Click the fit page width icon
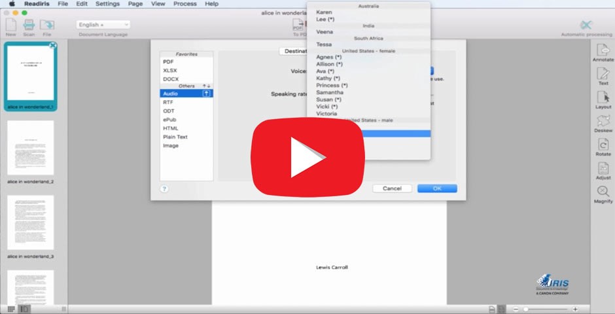 [491, 309]
